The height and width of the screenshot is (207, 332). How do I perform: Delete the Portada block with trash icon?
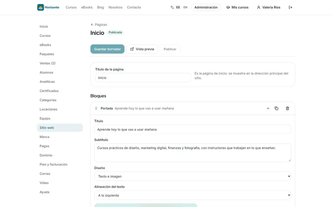coord(287,108)
